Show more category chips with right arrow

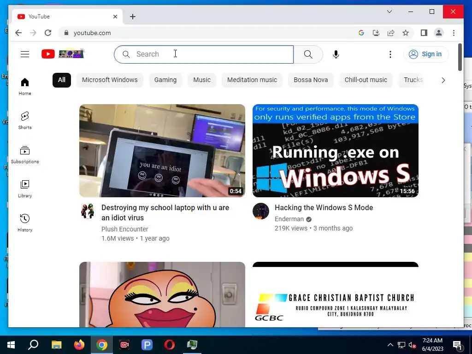[443, 80]
